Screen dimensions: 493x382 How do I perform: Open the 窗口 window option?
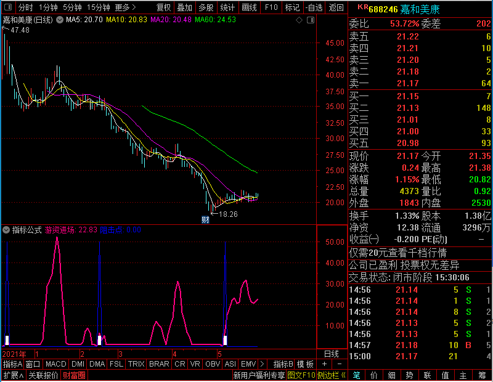33,364
